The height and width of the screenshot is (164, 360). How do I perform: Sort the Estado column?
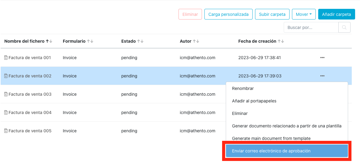tap(140, 41)
